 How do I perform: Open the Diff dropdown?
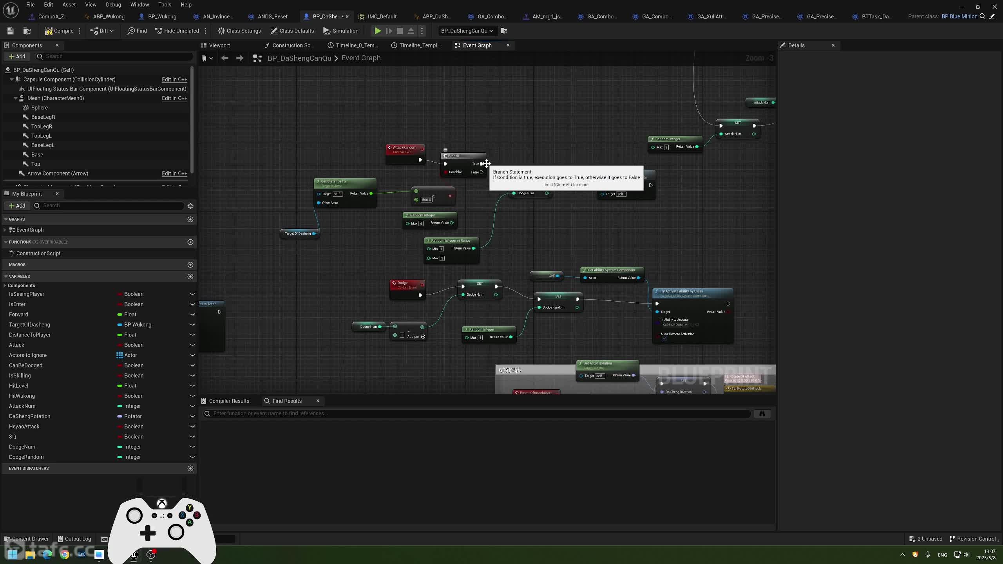(101, 31)
